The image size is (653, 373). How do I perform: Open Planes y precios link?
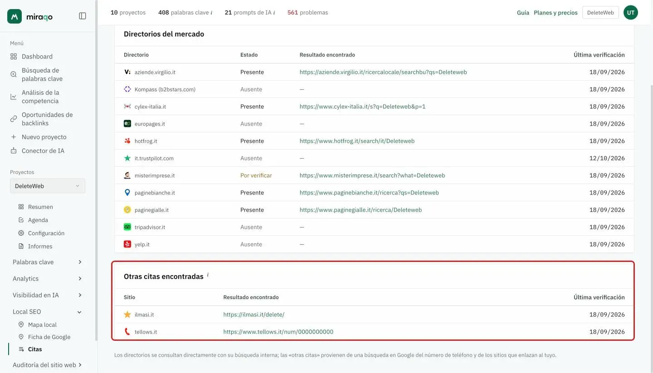click(556, 13)
